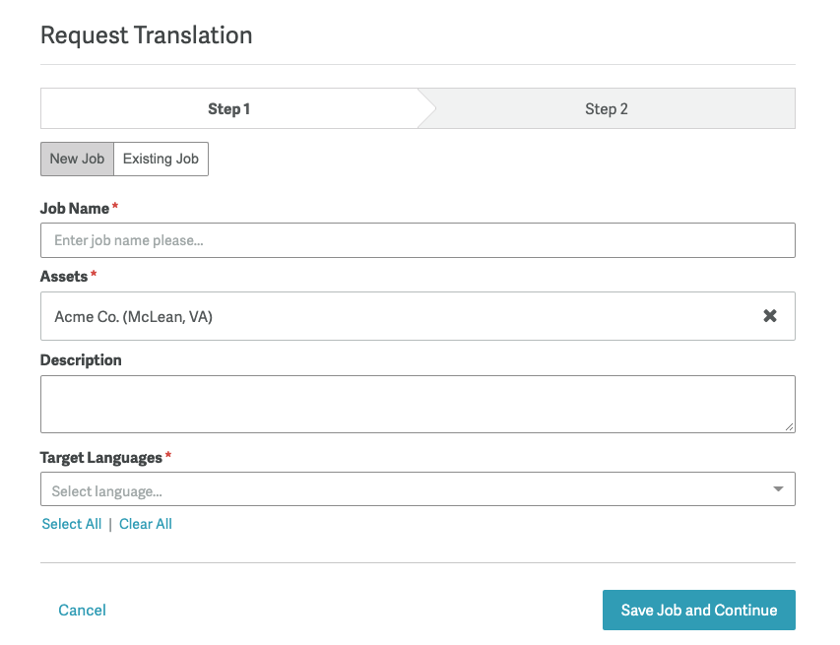The height and width of the screenshot is (645, 840).
Task: Click the Description field label
Action: pyautogui.click(x=81, y=360)
